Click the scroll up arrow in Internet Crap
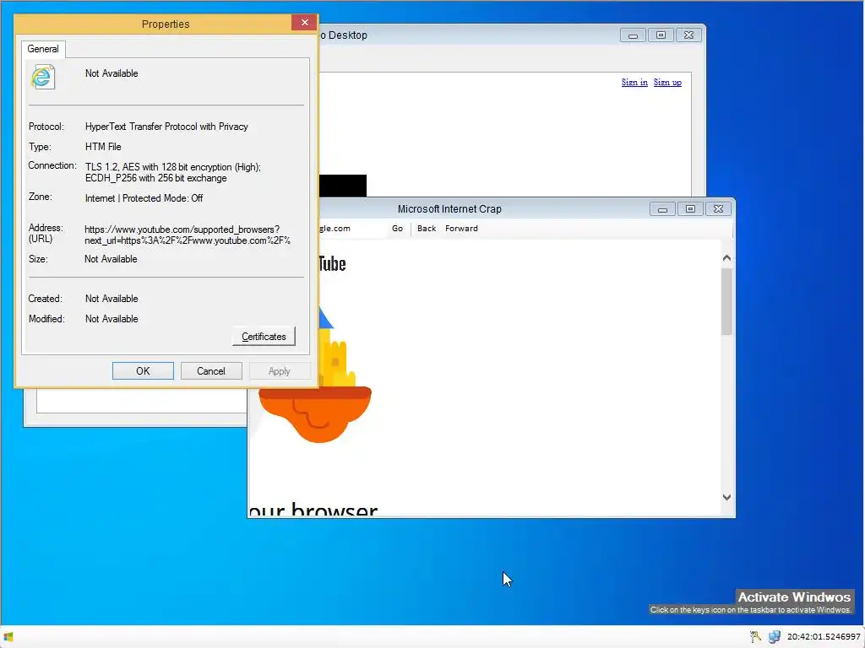 (x=726, y=258)
